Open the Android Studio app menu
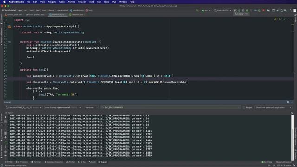The height and width of the screenshot is (167, 297). [16, 2]
